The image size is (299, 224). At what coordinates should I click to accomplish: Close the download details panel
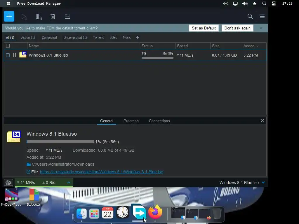tap(262, 120)
